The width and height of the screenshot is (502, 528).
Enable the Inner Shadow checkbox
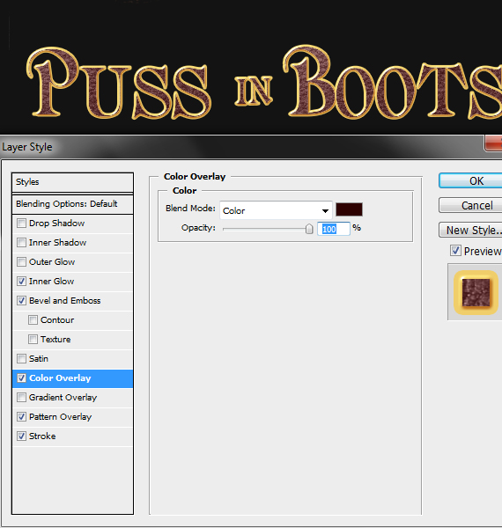(21, 243)
